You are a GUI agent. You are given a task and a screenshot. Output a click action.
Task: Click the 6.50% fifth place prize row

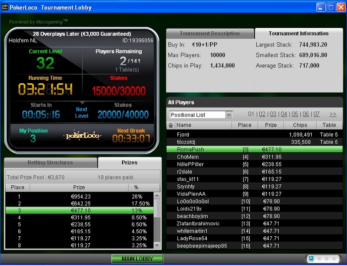(x=80, y=224)
